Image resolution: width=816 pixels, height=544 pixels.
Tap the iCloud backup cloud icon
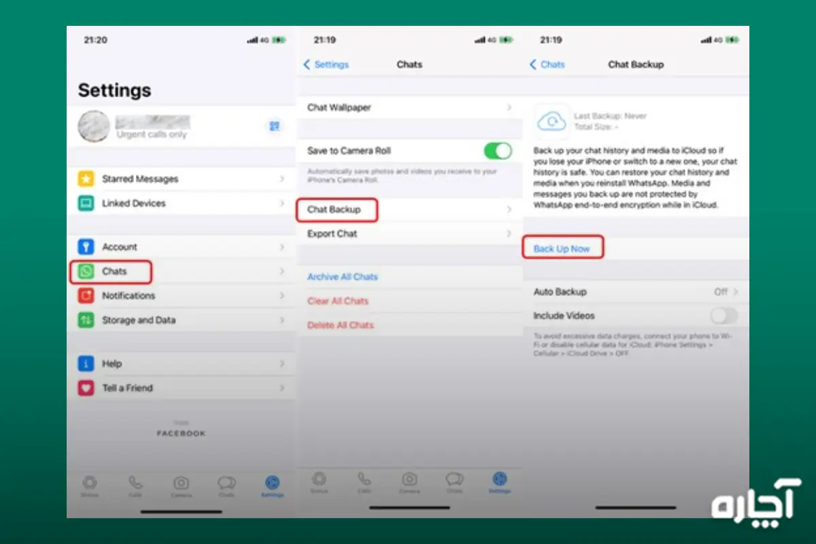[551, 120]
